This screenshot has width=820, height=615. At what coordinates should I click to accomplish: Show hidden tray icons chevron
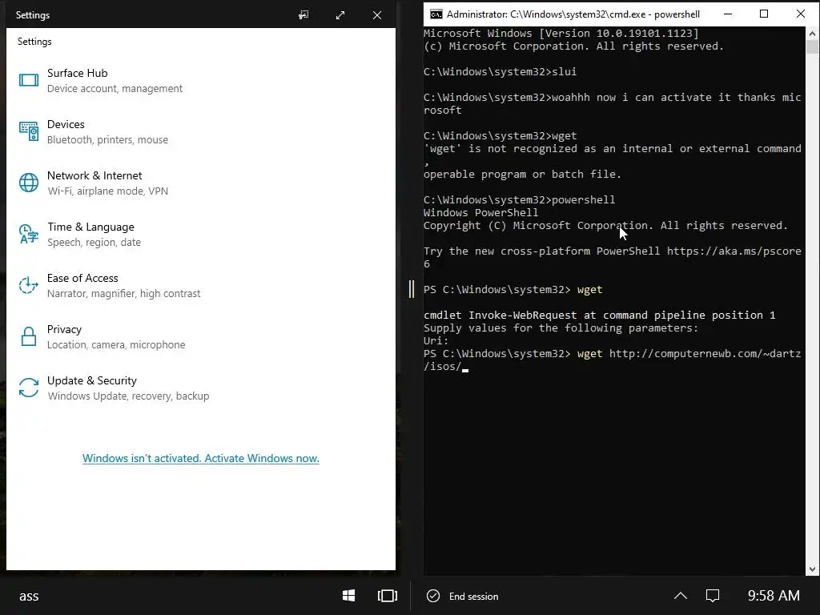681,596
